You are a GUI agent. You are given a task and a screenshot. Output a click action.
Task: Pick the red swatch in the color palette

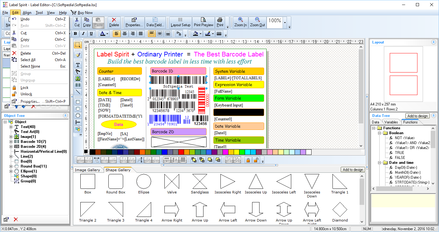point(181,152)
